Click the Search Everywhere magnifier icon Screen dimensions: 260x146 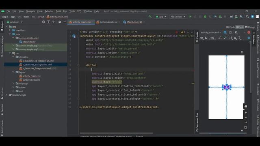(247, 17)
